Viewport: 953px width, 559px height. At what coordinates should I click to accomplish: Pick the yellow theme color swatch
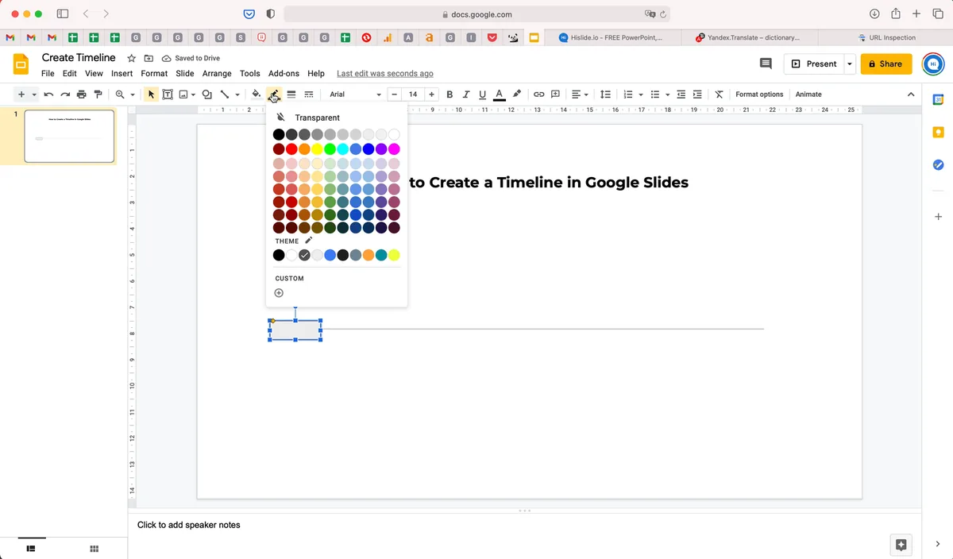pos(394,255)
